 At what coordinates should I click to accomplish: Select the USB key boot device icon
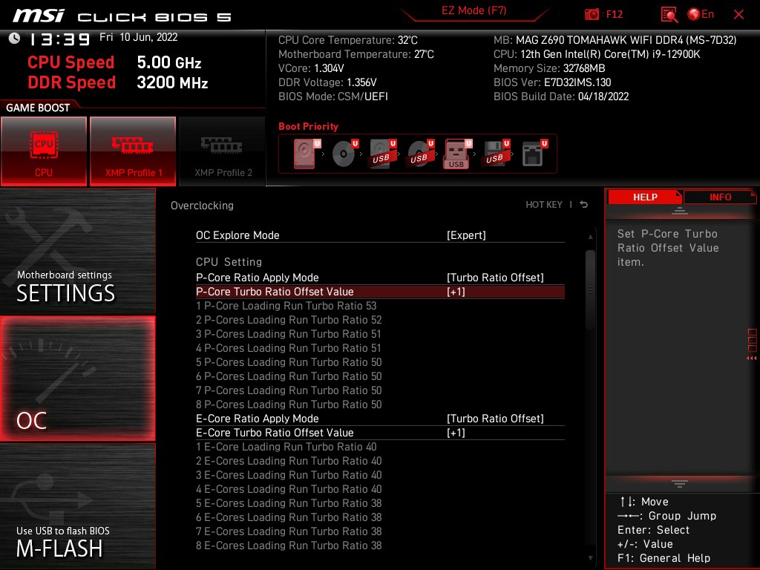point(456,154)
